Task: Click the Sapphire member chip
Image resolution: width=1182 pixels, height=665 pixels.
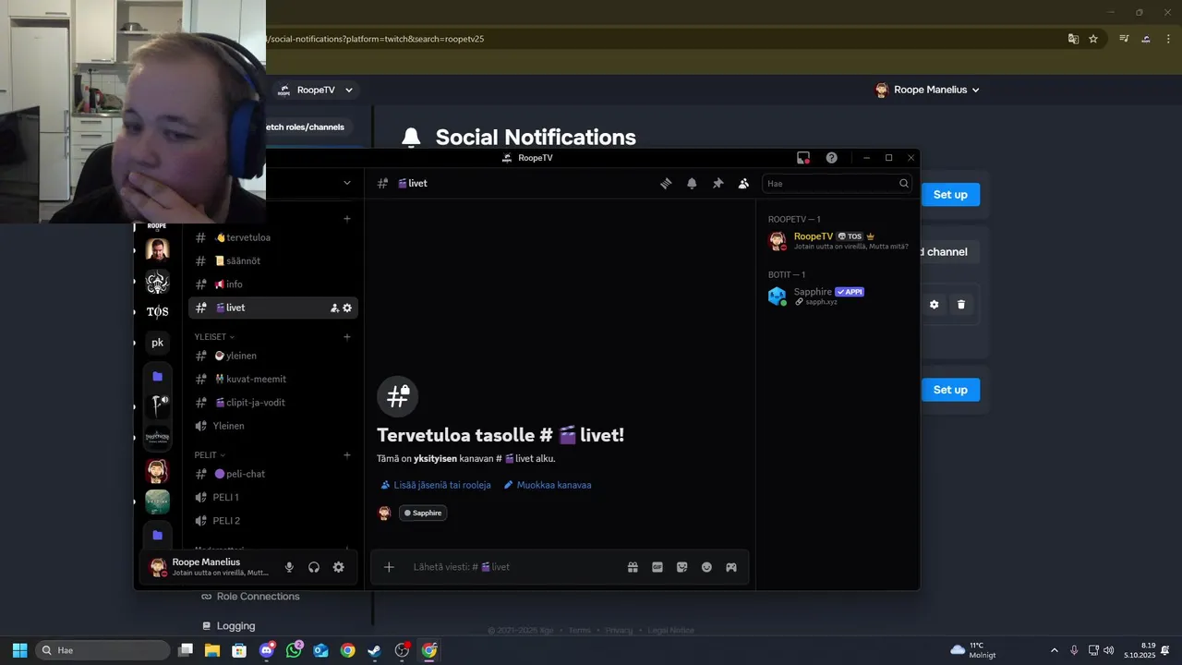Action: click(423, 513)
